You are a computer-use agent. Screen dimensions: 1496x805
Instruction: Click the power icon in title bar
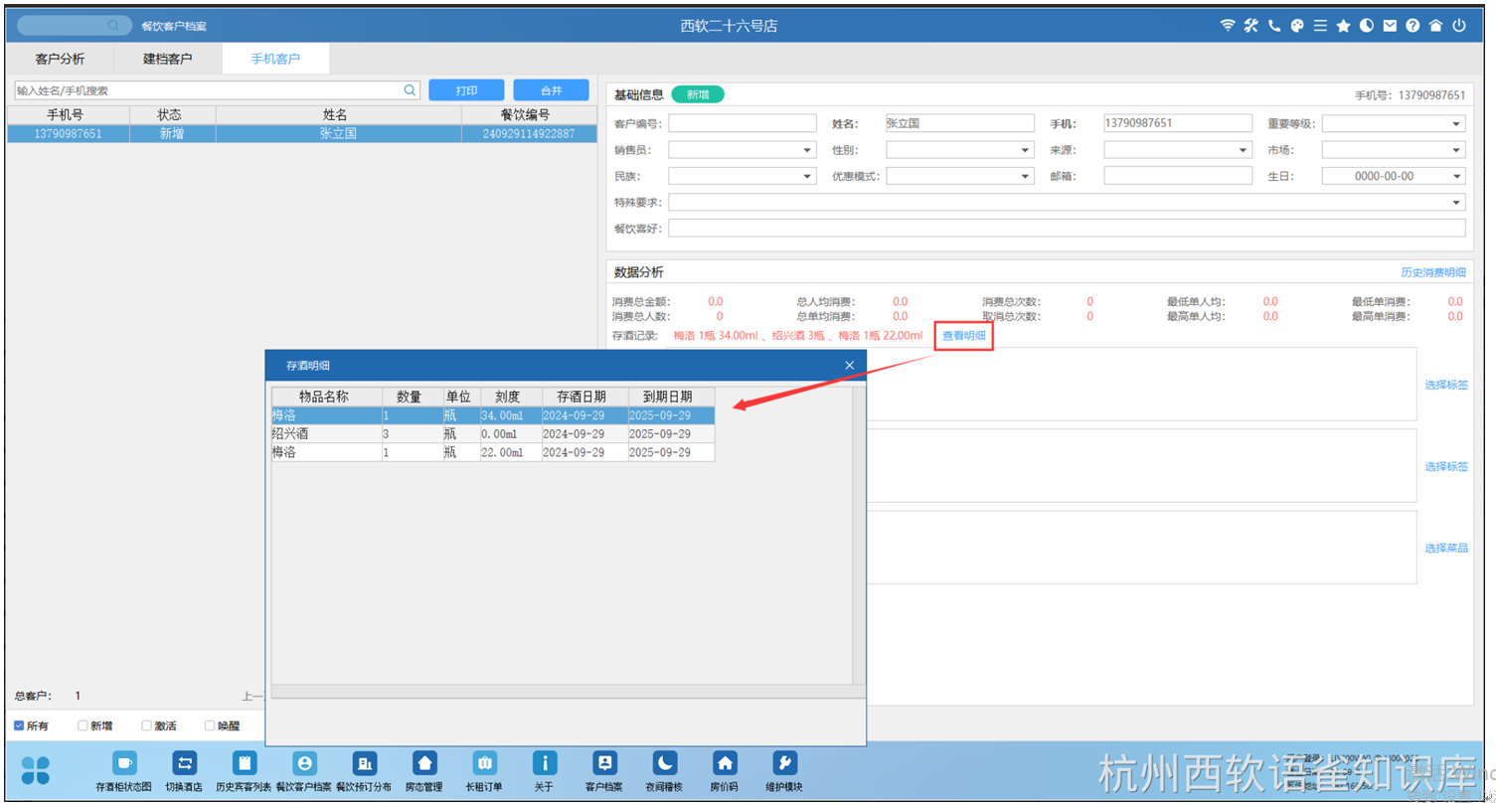pyautogui.click(x=1459, y=26)
